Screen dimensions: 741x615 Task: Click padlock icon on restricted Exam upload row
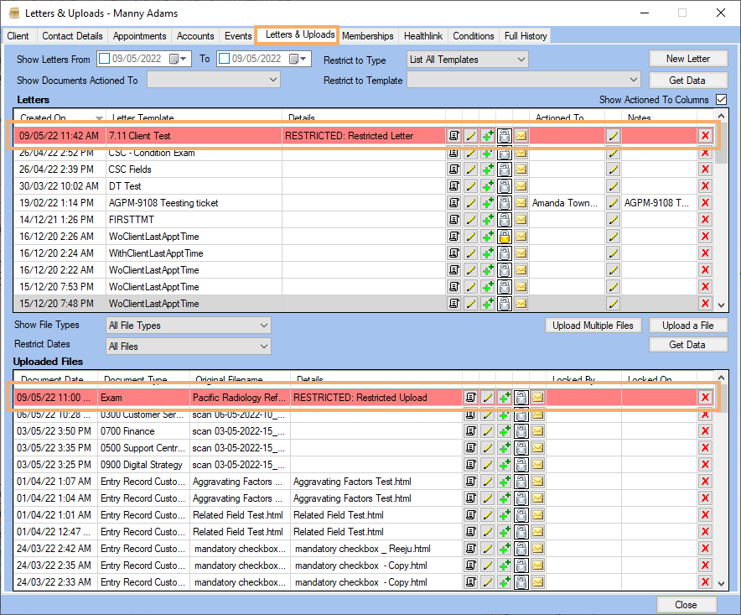pos(521,398)
